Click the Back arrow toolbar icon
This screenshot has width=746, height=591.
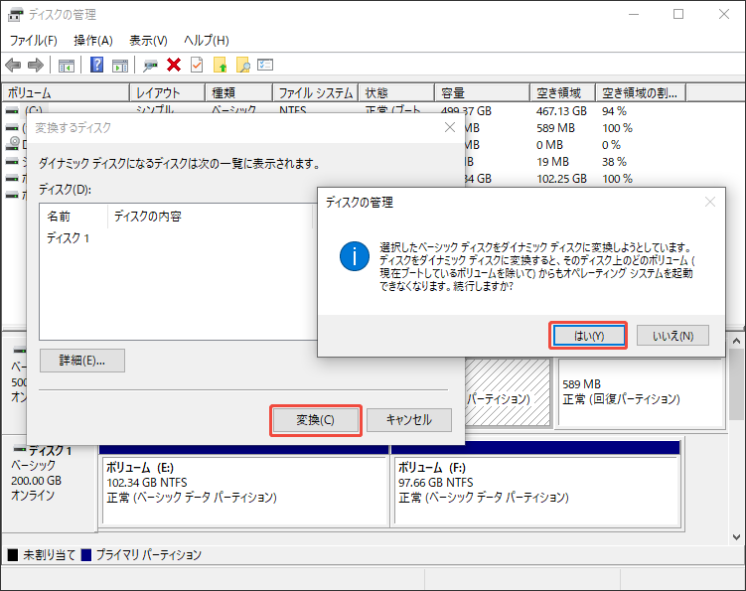(x=13, y=65)
